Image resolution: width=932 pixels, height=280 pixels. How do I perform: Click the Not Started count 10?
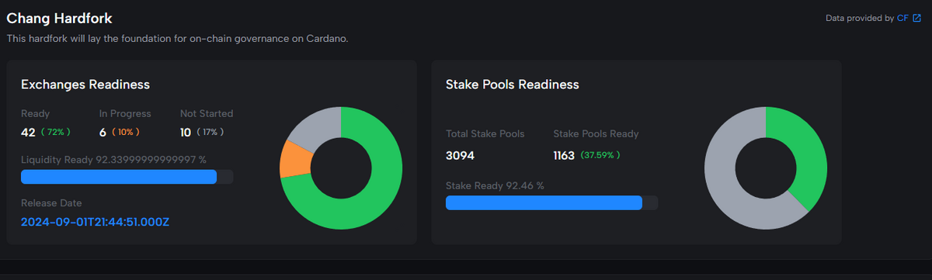point(186,133)
